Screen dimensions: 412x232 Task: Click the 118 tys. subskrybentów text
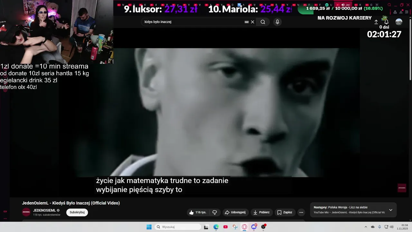[x=47, y=215]
